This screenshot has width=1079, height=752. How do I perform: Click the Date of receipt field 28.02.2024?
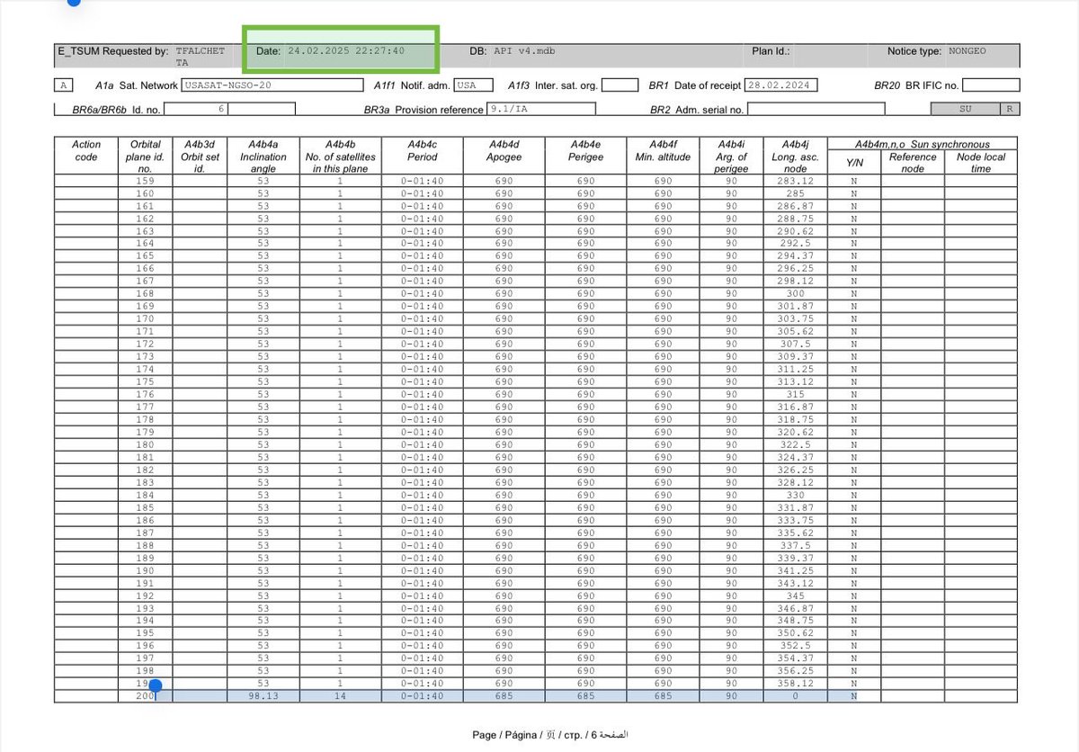tap(780, 85)
